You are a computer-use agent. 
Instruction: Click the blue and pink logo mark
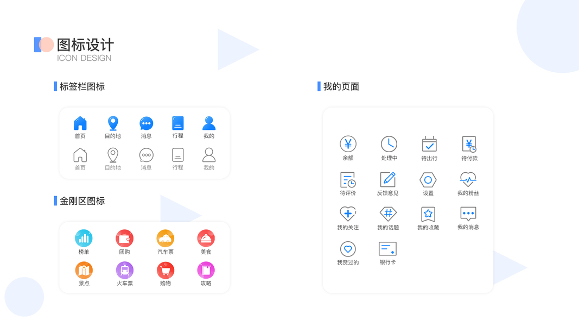coord(44,45)
